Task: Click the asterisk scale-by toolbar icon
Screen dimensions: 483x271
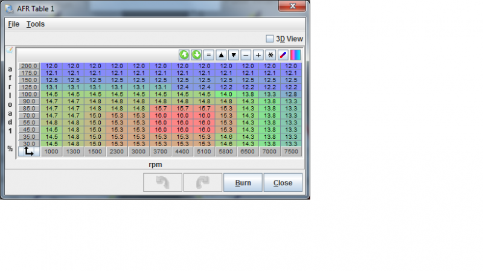Action: 270,55
